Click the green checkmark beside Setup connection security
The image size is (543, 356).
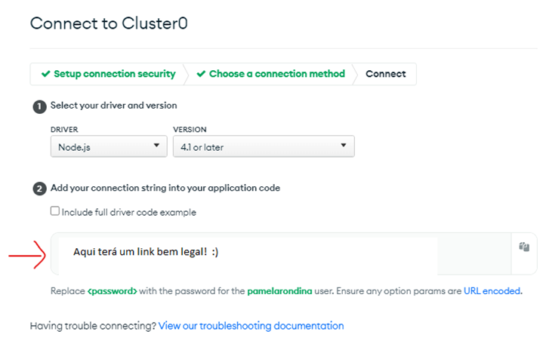pyautogui.click(x=46, y=74)
